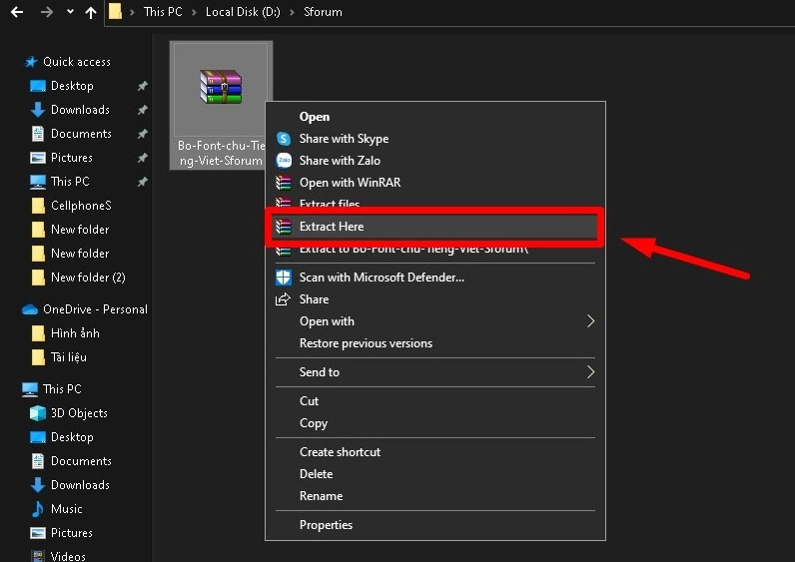Select Sforum in address breadcrumb
795x562 pixels.
point(323,12)
